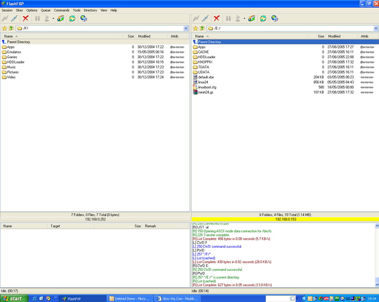Open the Sites menu
The height and width of the screenshot is (302, 379).
coord(19,10)
